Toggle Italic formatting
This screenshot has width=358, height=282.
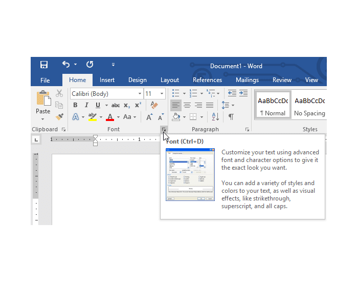[86, 105]
